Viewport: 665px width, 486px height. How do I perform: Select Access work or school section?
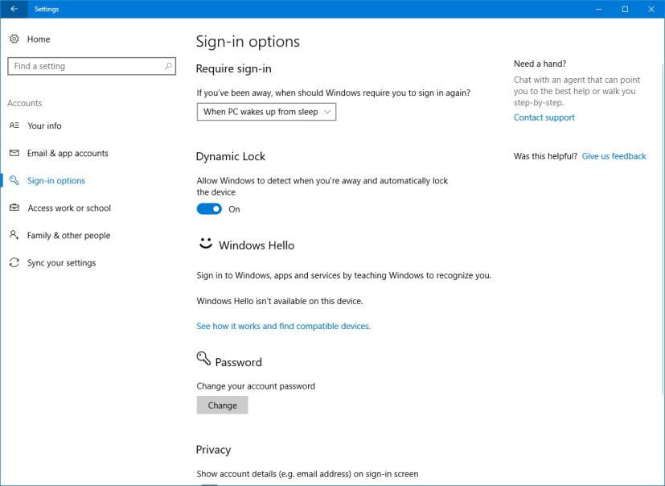(69, 208)
